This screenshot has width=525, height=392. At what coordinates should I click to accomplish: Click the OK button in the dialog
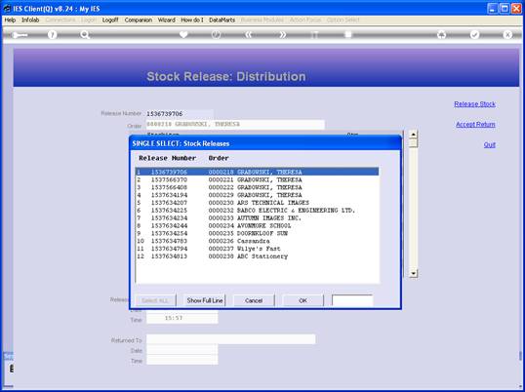[x=303, y=300]
